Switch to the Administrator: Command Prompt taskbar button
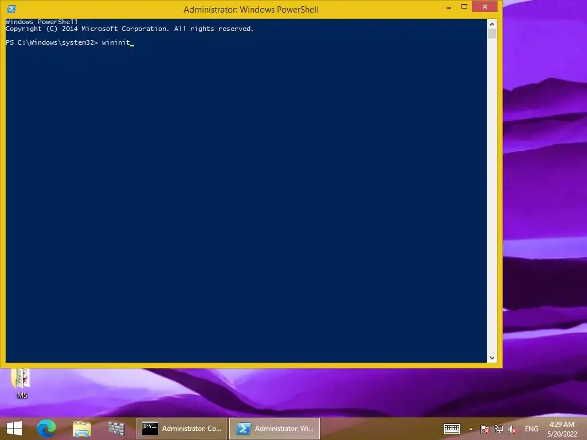Screen dimensions: 587x440 182,429
